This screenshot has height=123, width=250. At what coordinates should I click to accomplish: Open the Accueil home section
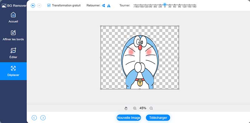click(x=13, y=18)
